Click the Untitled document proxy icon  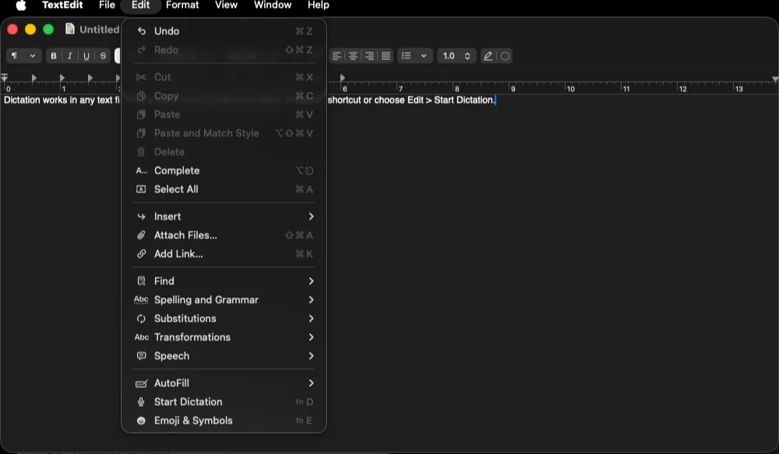click(70, 29)
